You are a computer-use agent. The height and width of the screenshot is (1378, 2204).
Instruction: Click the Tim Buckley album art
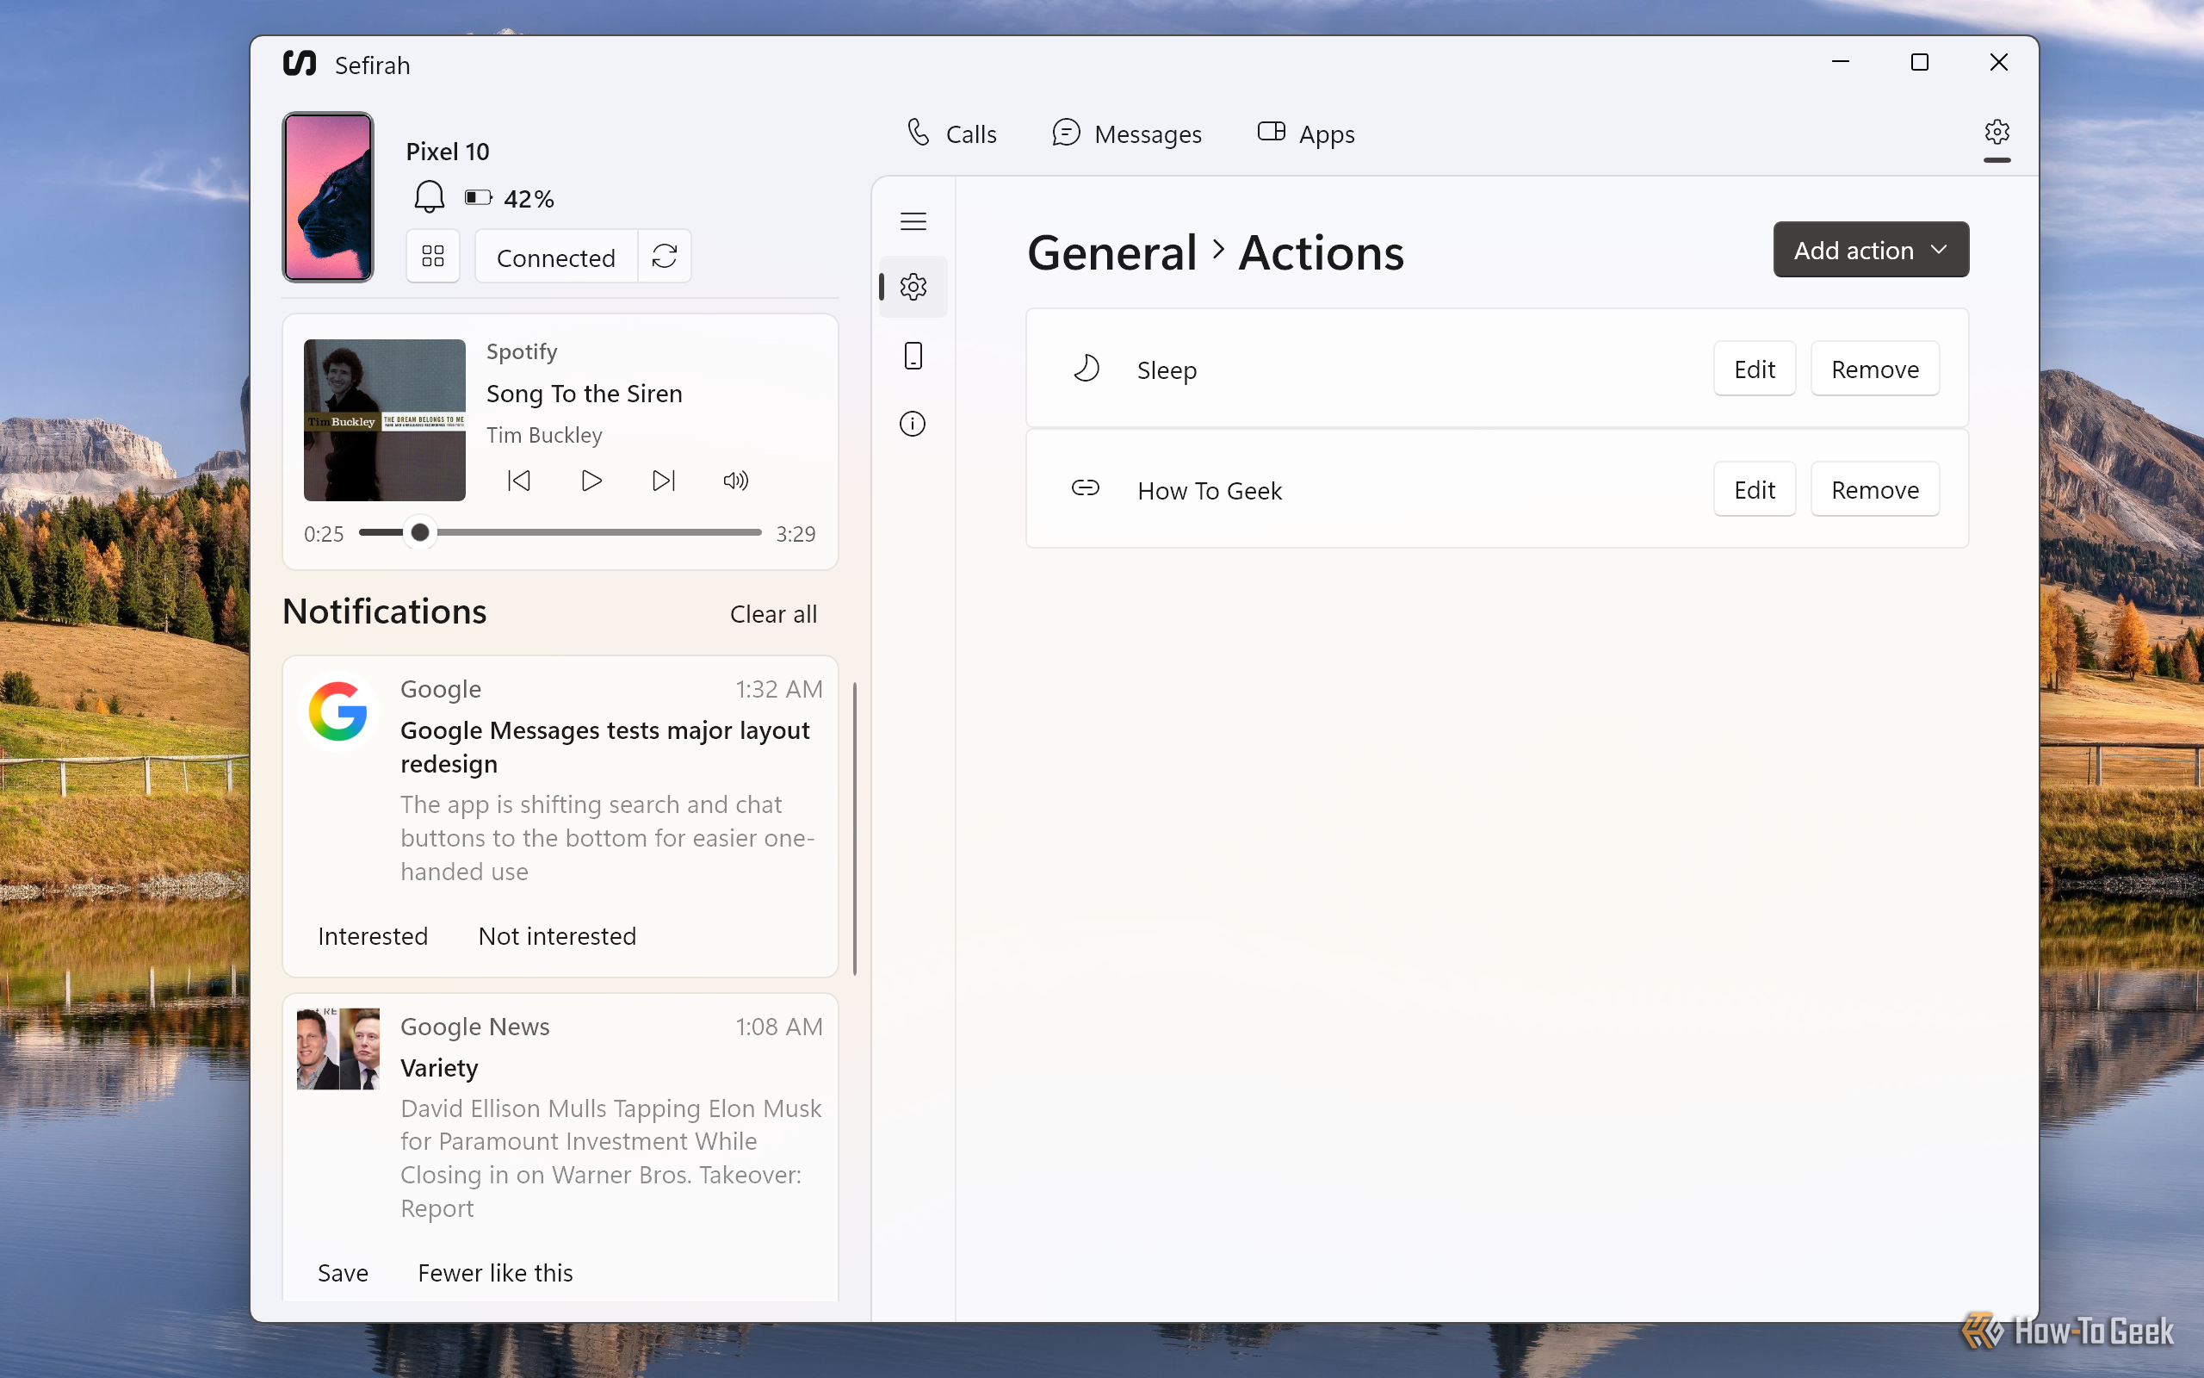coord(384,420)
